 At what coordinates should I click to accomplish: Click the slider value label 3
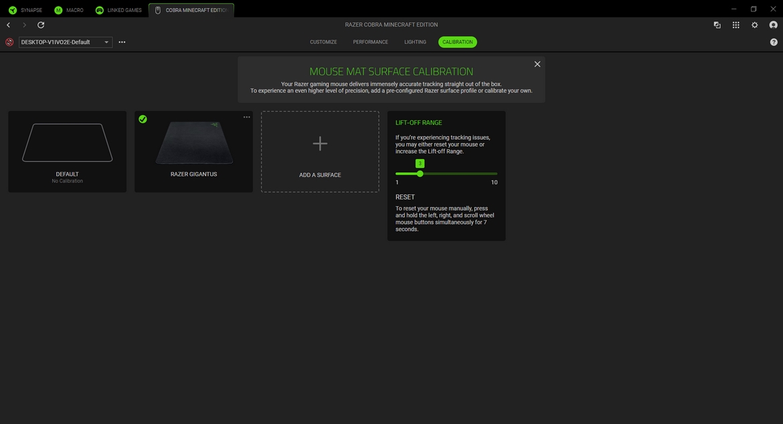(420, 164)
